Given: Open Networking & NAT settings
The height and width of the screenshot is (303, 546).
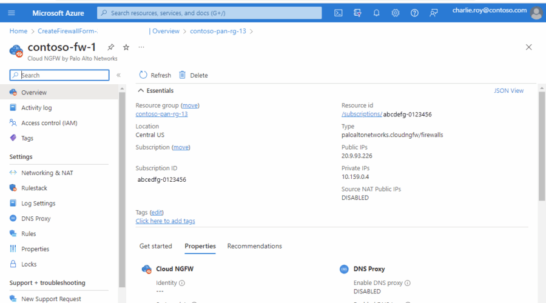Looking at the screenshot, I should tap(47, 173).
